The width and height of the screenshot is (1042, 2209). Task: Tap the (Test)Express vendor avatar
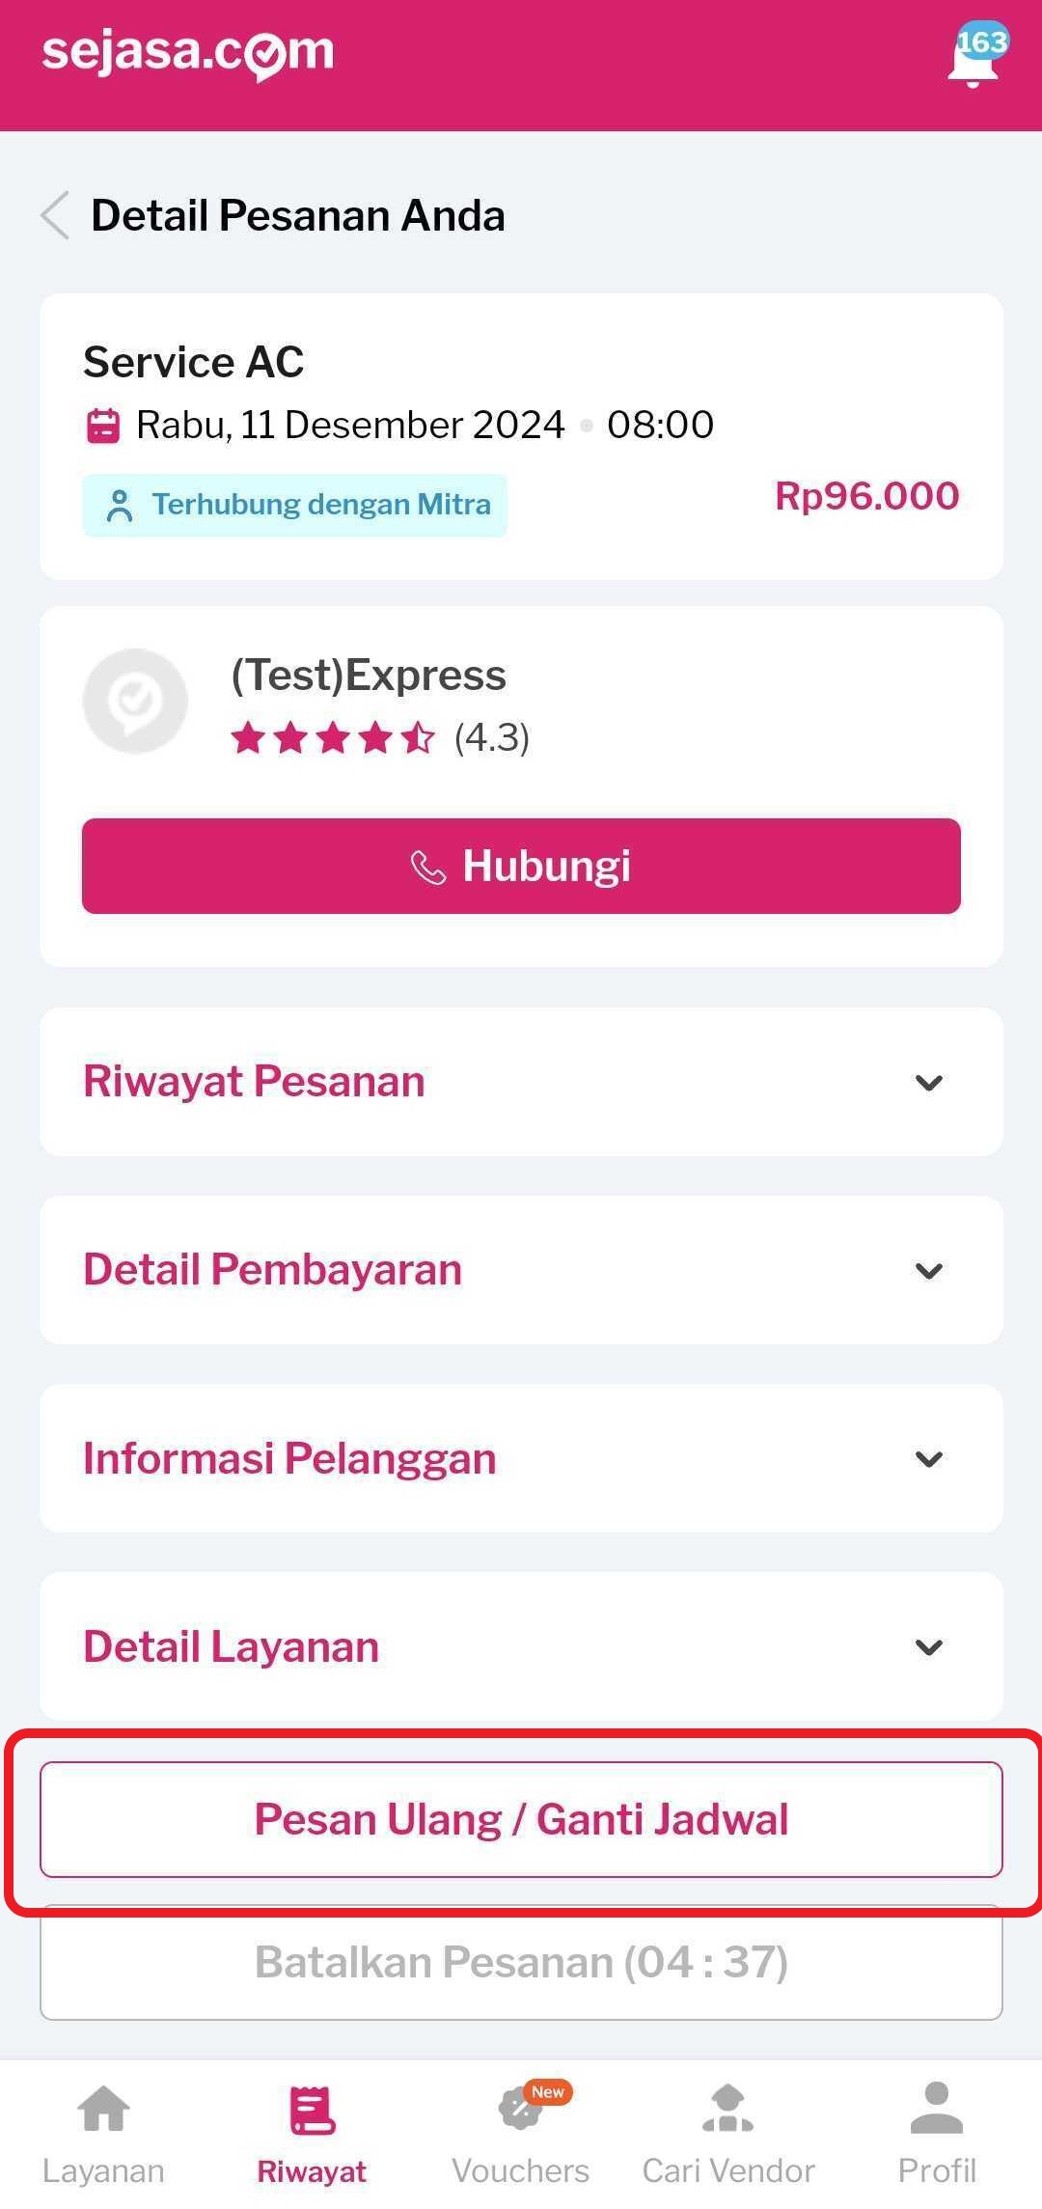[x=135, y=701]
